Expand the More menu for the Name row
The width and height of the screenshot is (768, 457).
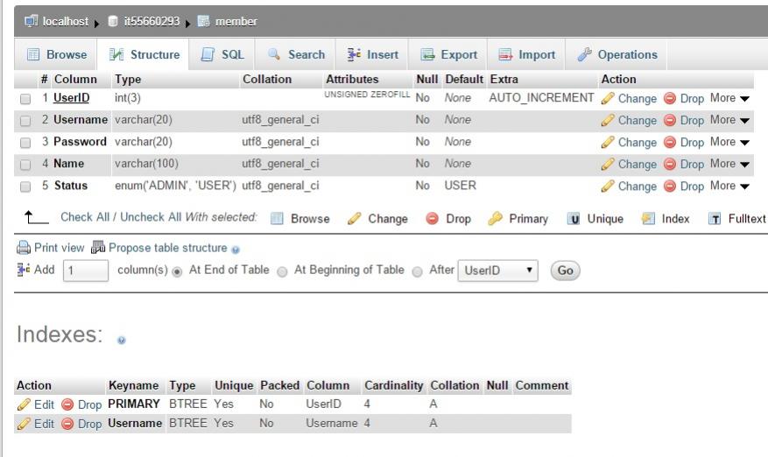coord(729,164)
